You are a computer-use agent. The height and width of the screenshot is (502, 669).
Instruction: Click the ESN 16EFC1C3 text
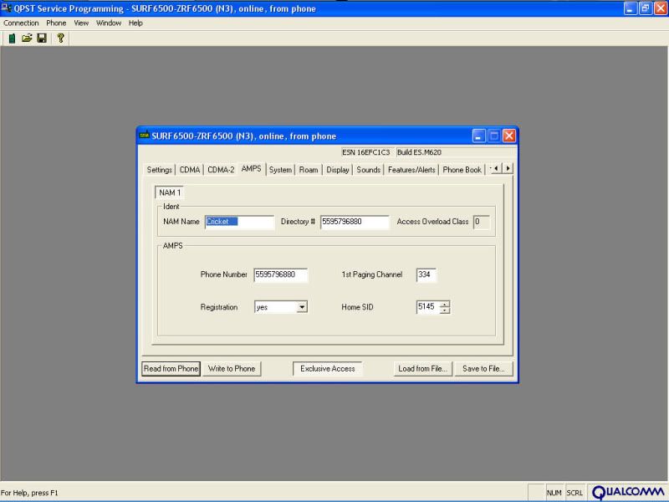point(366,152)
